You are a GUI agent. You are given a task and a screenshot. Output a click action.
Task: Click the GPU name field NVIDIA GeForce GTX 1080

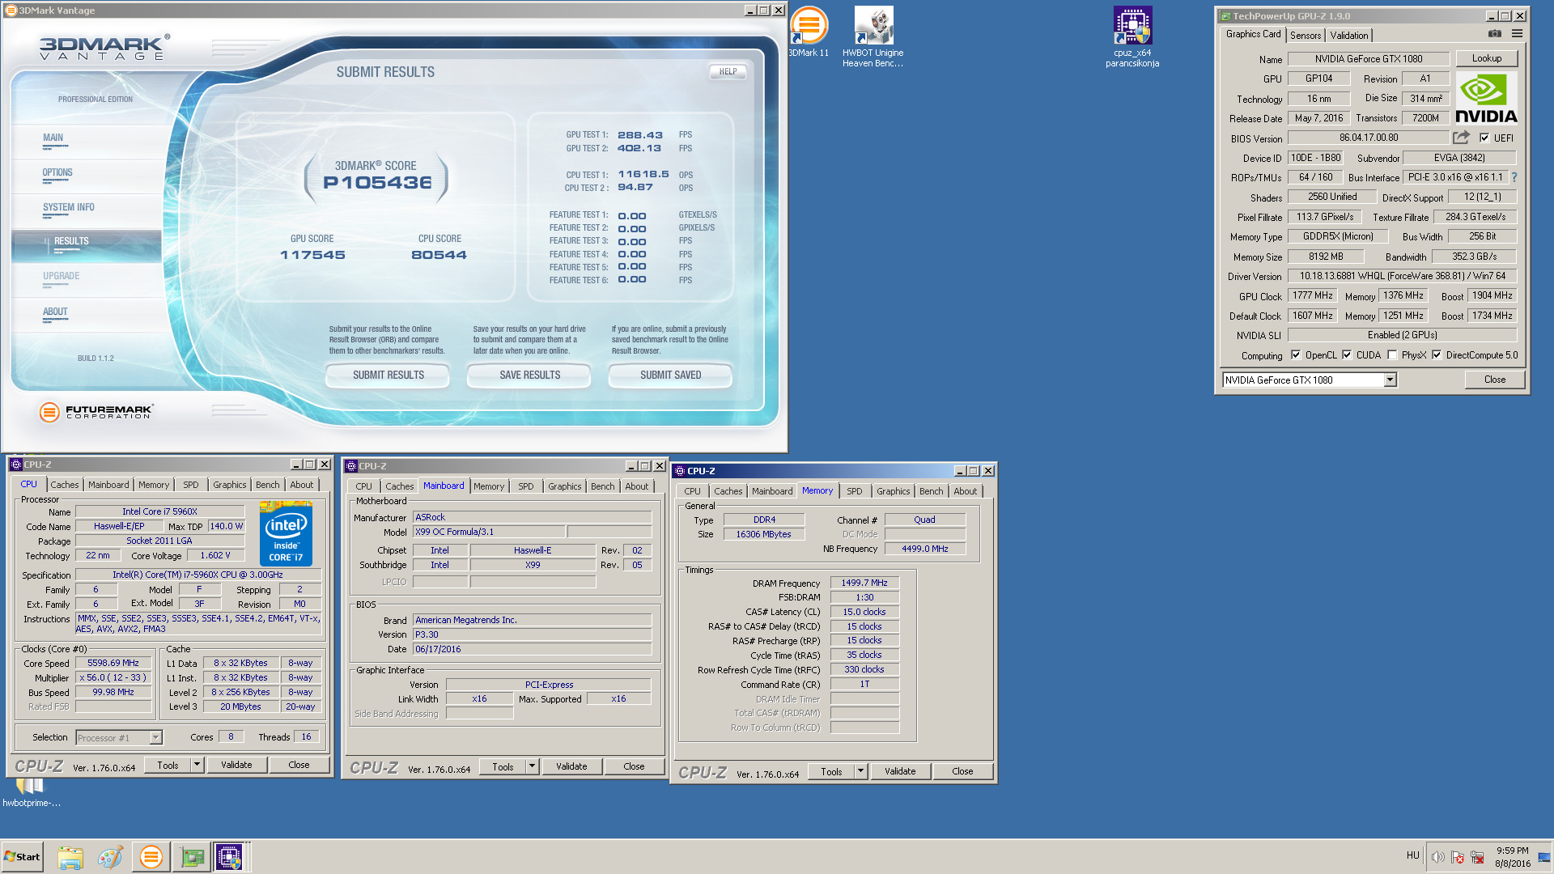(1368, 58)
